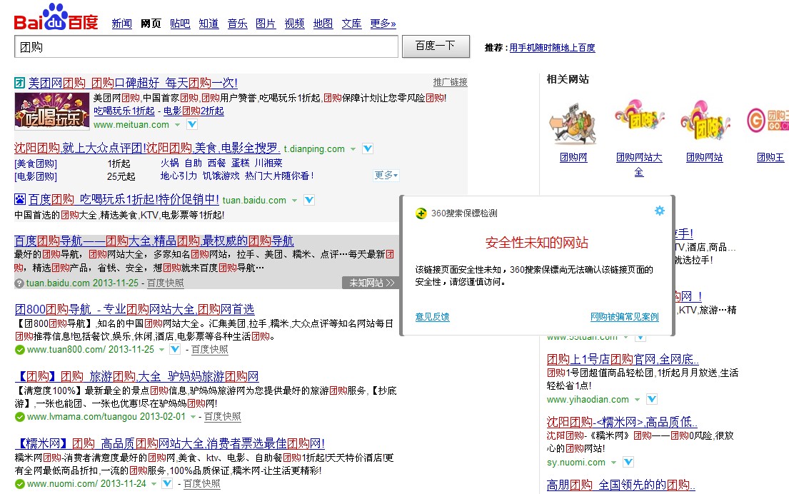Image resolution: width=789 pixels, height=494 pixels.
Task: Switch to the 新闻 tab
Action: (x=122, y=23)
